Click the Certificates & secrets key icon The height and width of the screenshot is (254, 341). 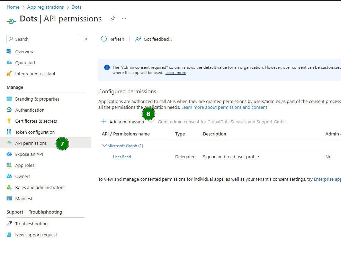[9, 121]
